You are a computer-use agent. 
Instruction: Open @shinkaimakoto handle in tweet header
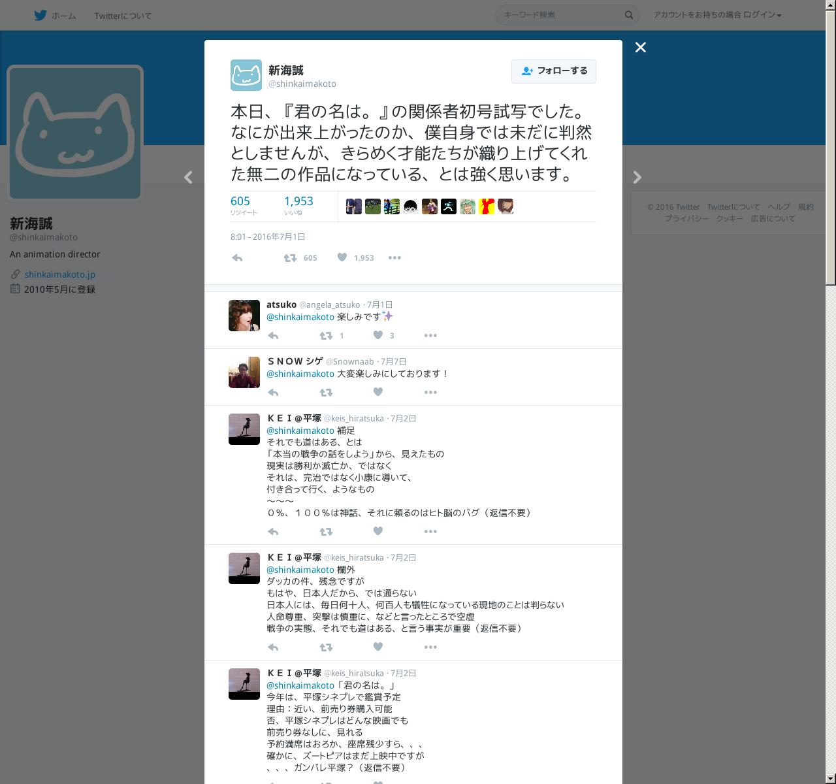302,84
